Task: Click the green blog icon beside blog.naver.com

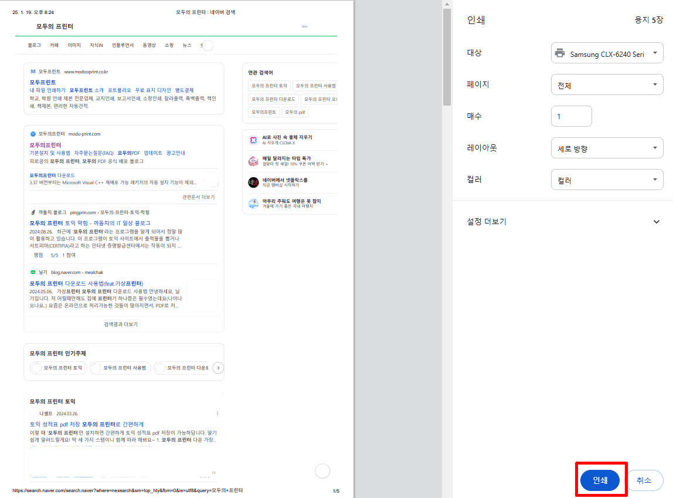Action: (x=33, y=272)
